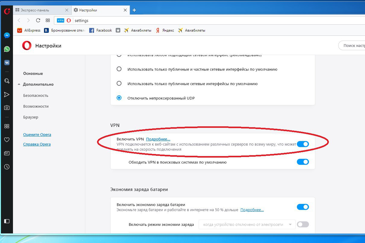
Task: Open Подробнее link about battery saver
Action: click(252, 210)
